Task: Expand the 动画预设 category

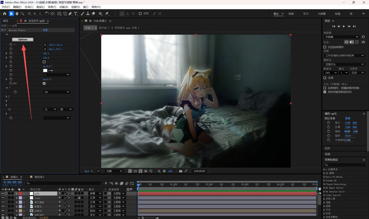Action: pyautogui.click(x=324, y=170)
